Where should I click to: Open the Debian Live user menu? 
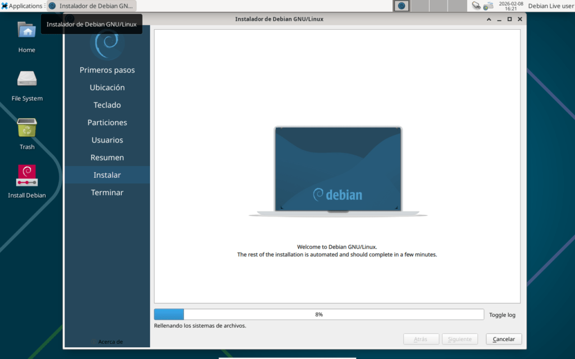550,6
